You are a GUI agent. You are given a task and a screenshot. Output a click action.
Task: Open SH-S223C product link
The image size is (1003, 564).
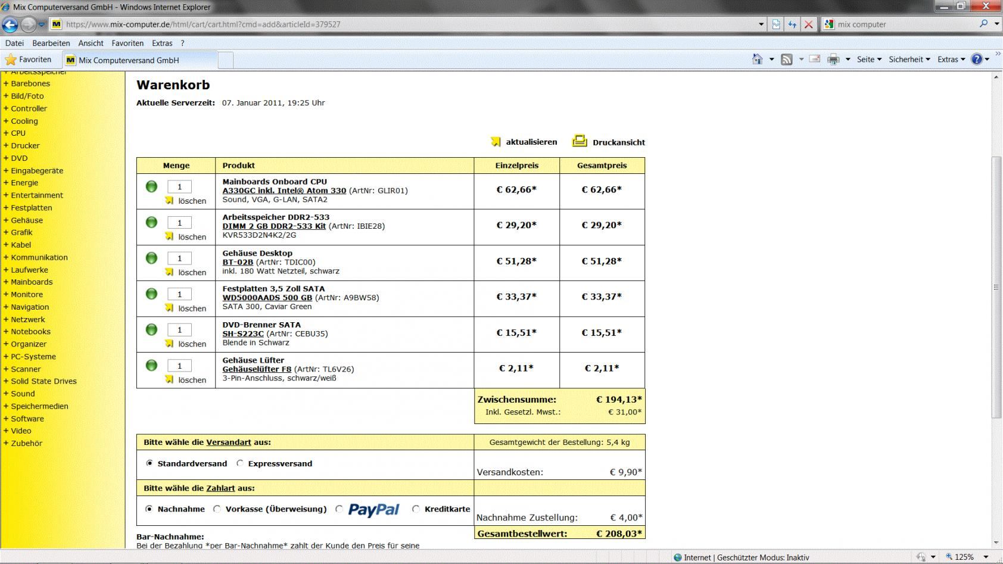(x=243, y=334)
